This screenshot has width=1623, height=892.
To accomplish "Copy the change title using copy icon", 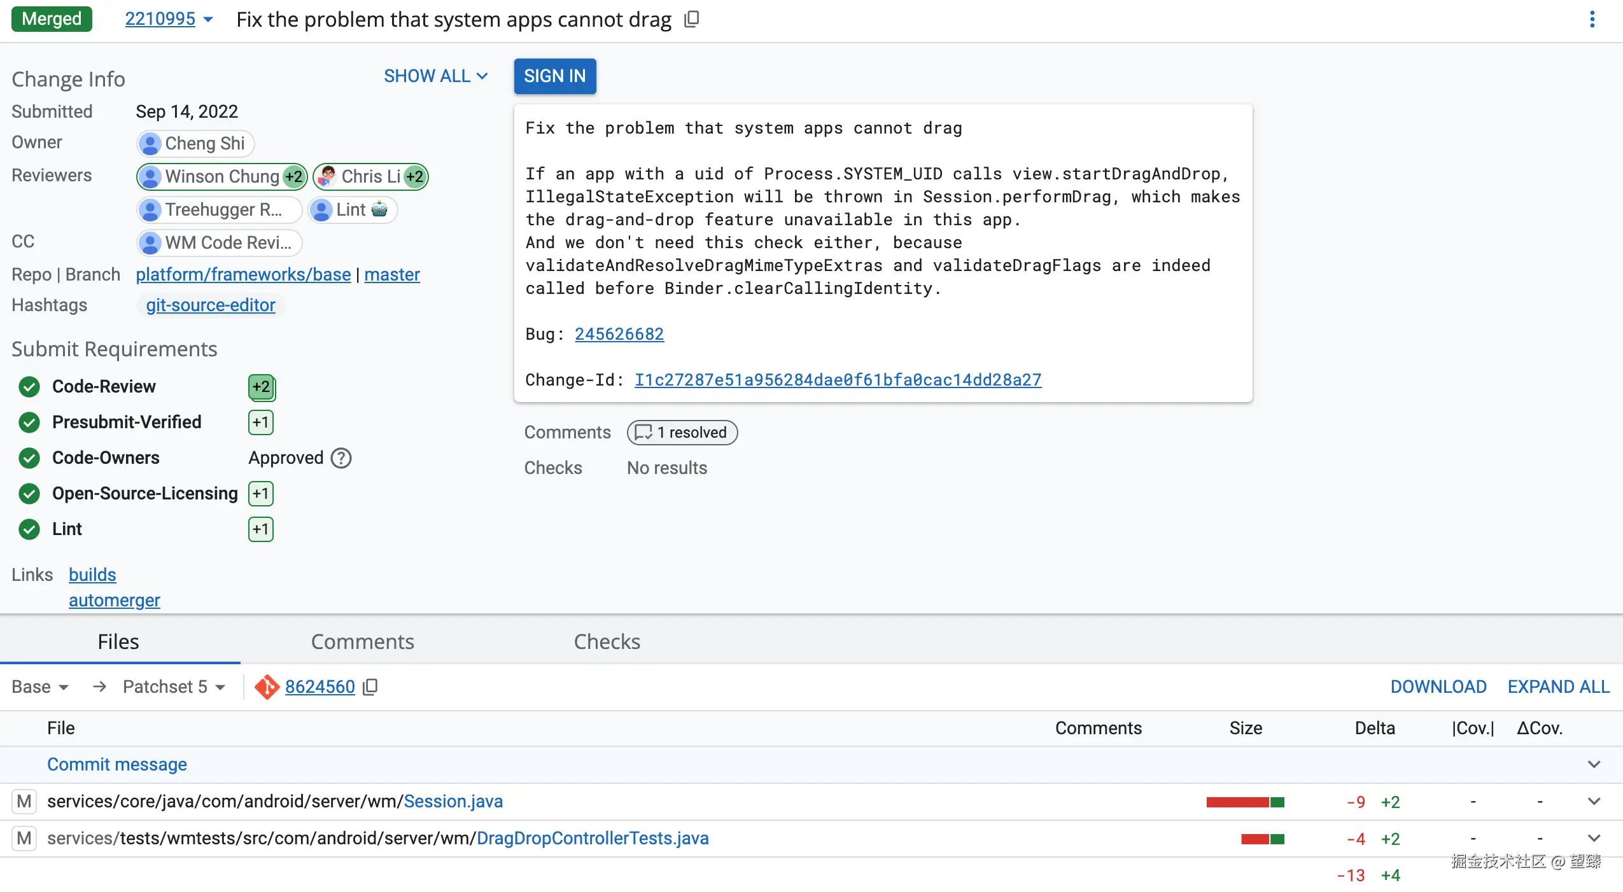I will [x=691, y=20].
